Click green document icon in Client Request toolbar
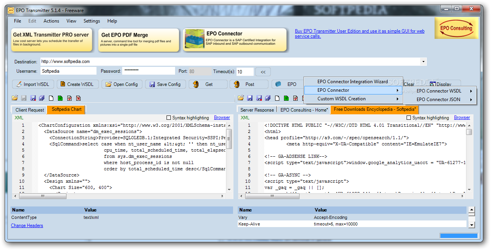Screen dimensions: 491x250 tap(60, 98)
